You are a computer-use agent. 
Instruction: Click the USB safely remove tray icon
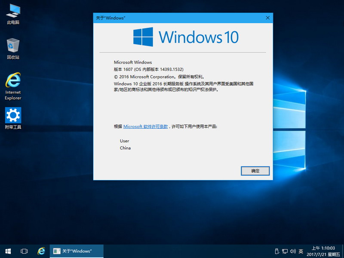coord(277,252)
